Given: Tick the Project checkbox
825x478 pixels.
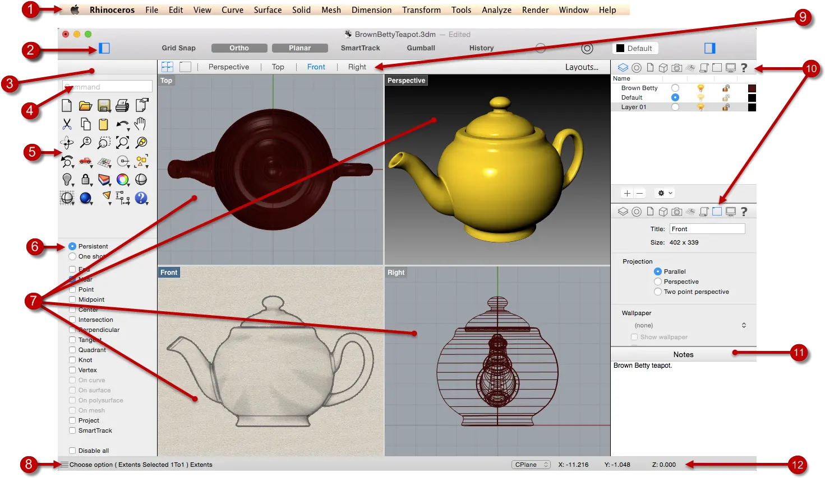Looking at the screenshot, I should (72, 420).
